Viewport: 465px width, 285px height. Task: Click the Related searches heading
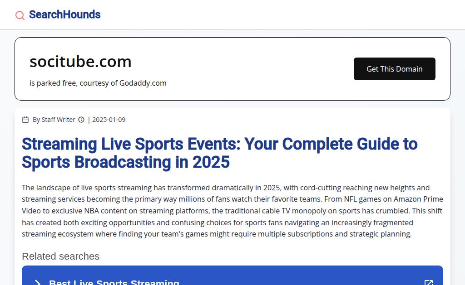(60, 256)
